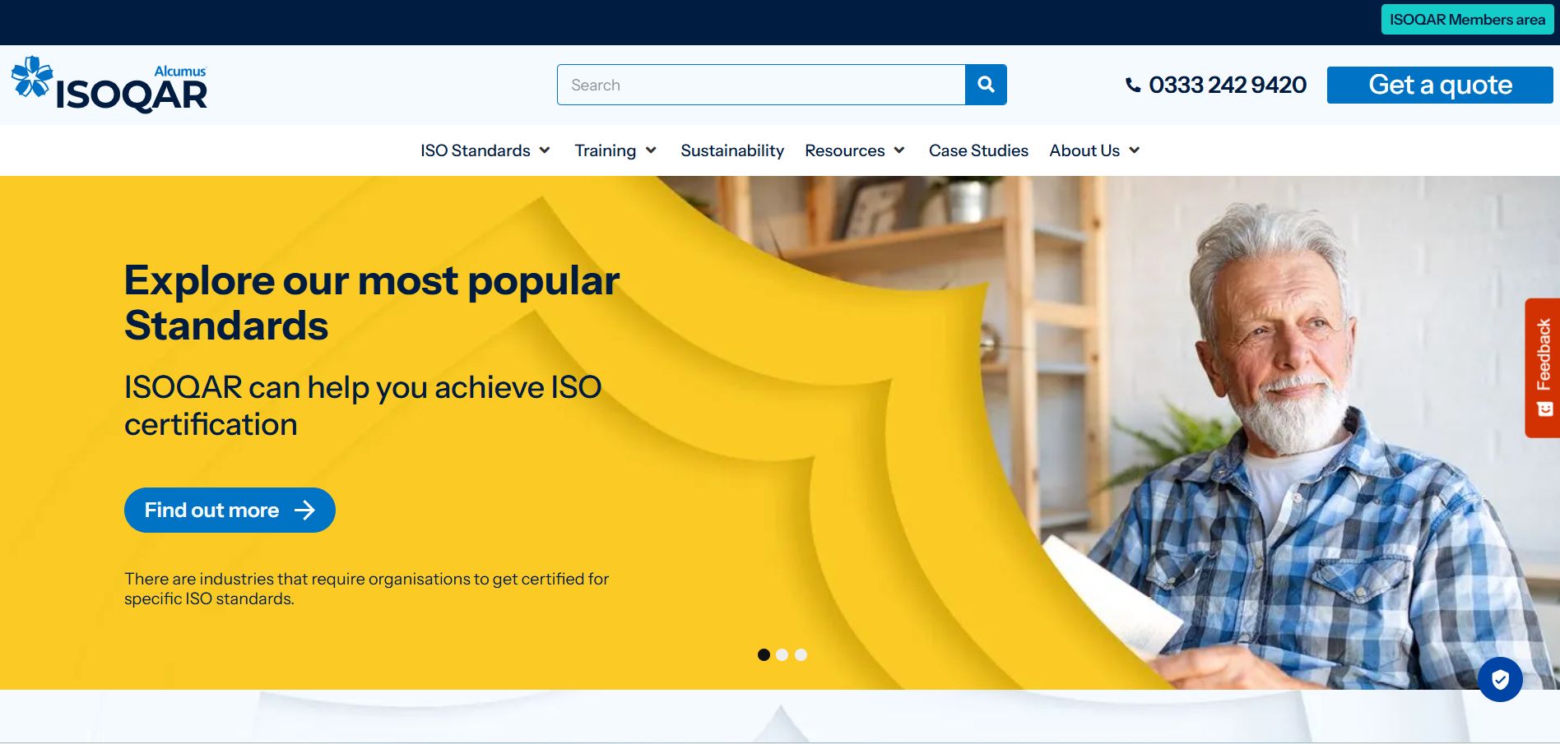Click the arrow in Find out more
This screenshot has height=744, width=1560.
point(304,511)
